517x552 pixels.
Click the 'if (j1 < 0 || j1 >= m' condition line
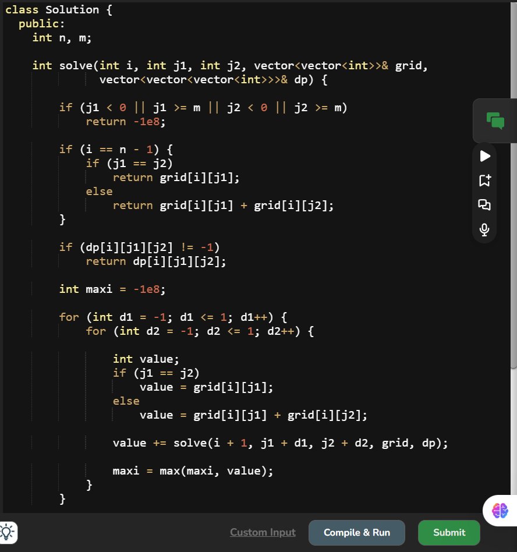[203, 107]
